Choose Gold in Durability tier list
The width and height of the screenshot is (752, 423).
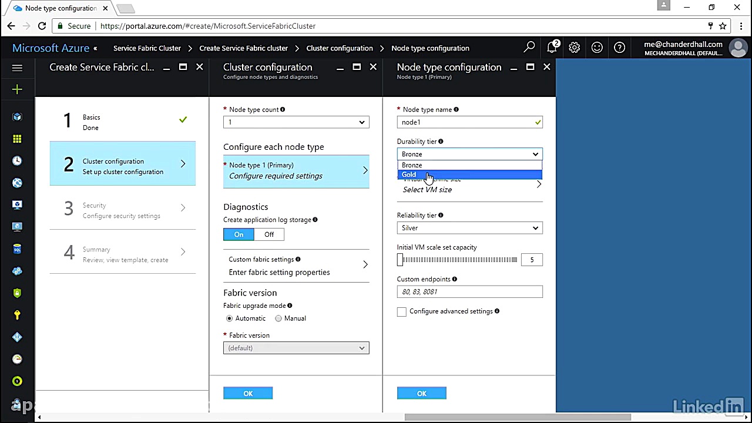[x=469, y=174]
